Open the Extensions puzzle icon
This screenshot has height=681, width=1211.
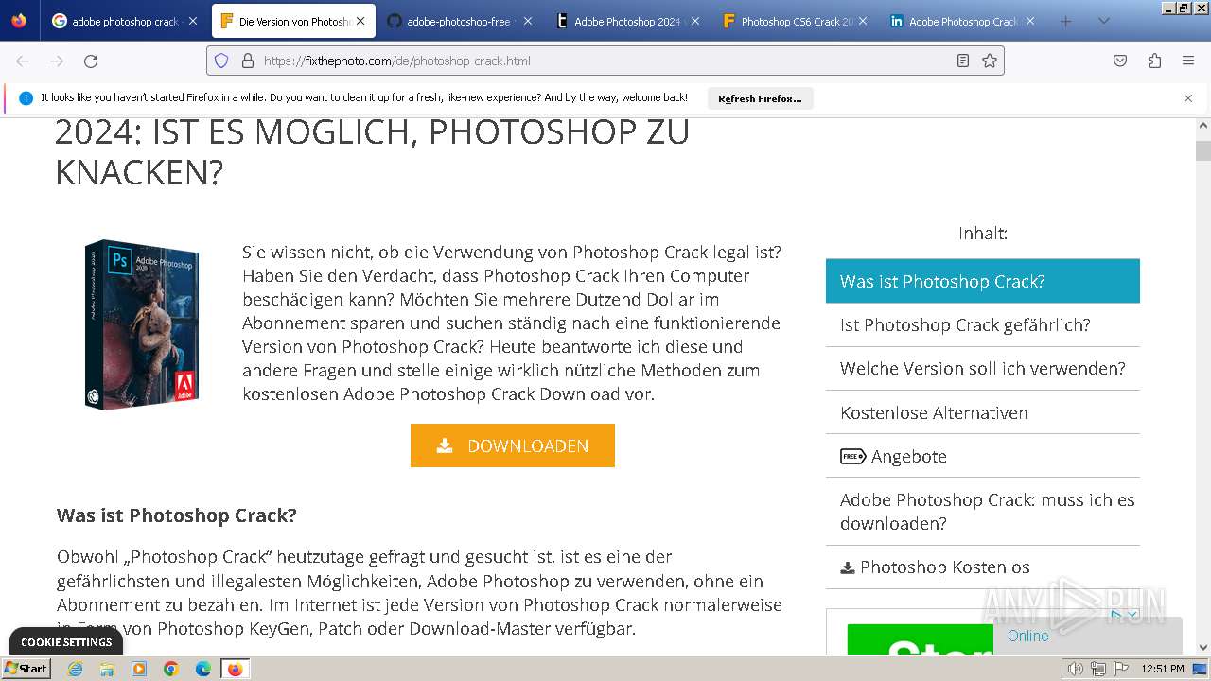pyautogui.click(x=1154, y=61)
